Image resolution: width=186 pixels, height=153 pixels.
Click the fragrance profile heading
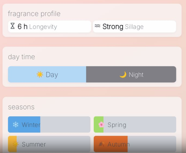click(x=34, y=14)
